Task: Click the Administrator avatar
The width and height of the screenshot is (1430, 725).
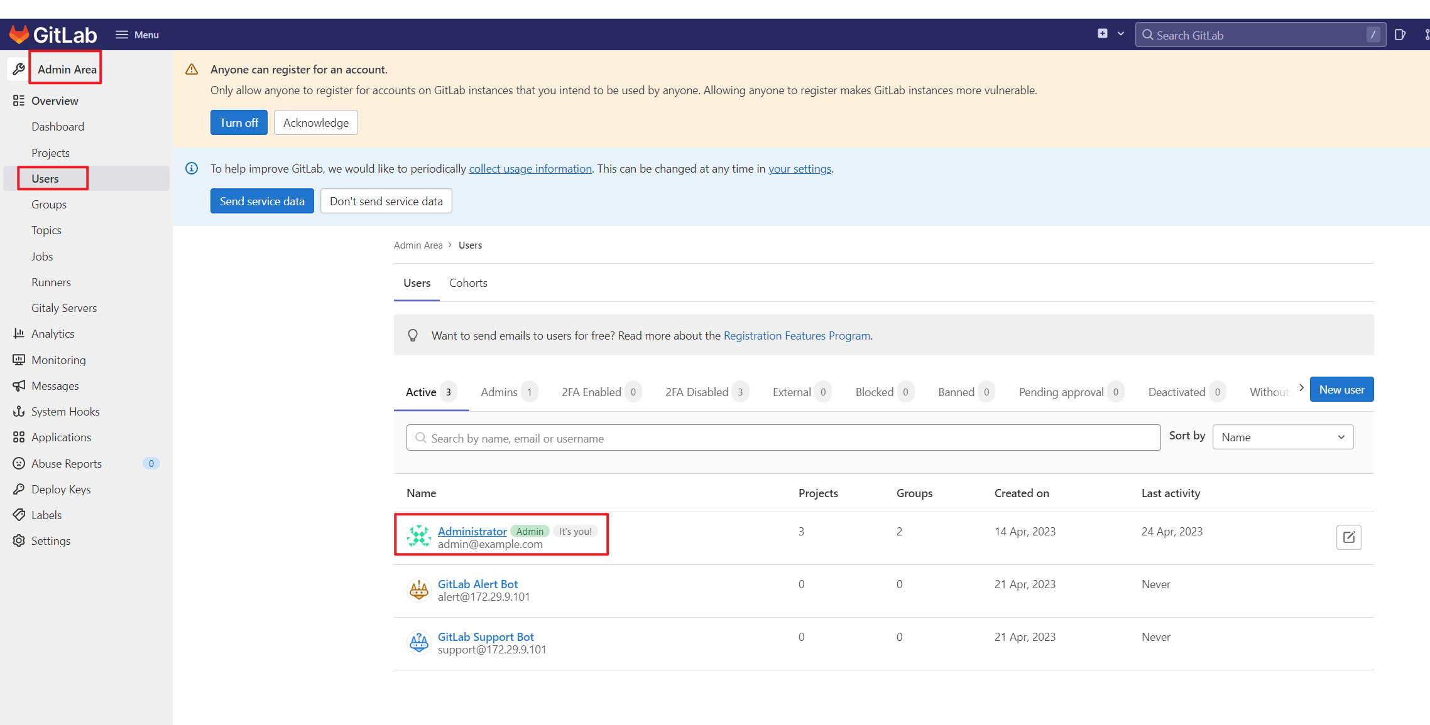Action: tap(418, 537)
